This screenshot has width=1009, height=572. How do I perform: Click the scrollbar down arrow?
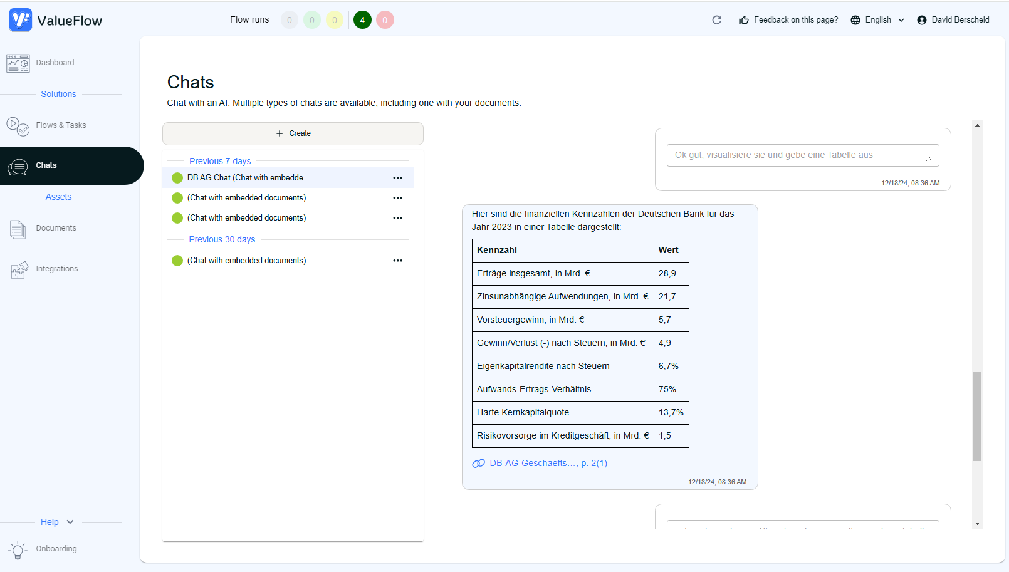tap(977, 524)
